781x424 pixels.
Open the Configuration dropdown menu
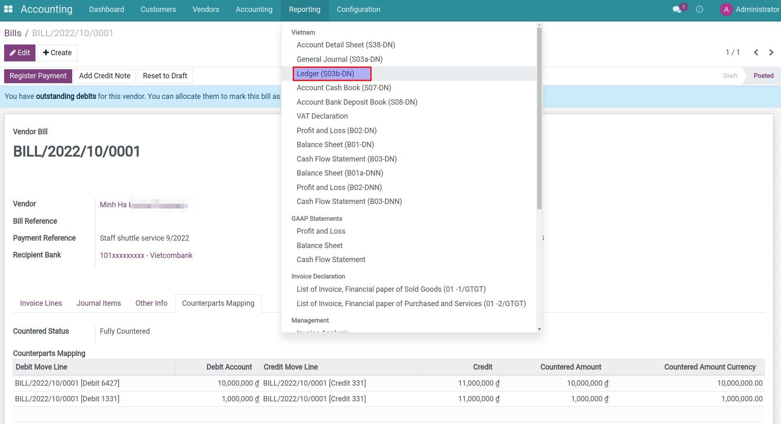358,9
